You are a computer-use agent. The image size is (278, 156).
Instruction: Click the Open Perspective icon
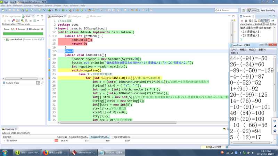pyautogui.click(x=244, y=10)
